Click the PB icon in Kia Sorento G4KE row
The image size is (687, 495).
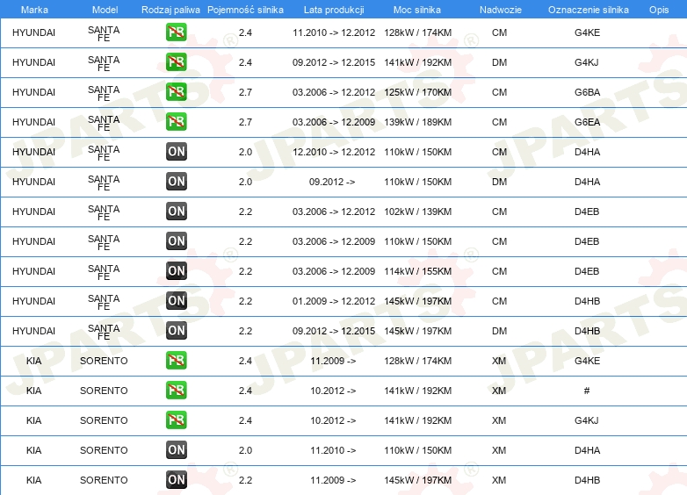177,361
